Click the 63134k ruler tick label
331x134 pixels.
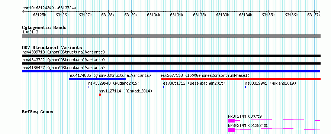coord(245,15)
